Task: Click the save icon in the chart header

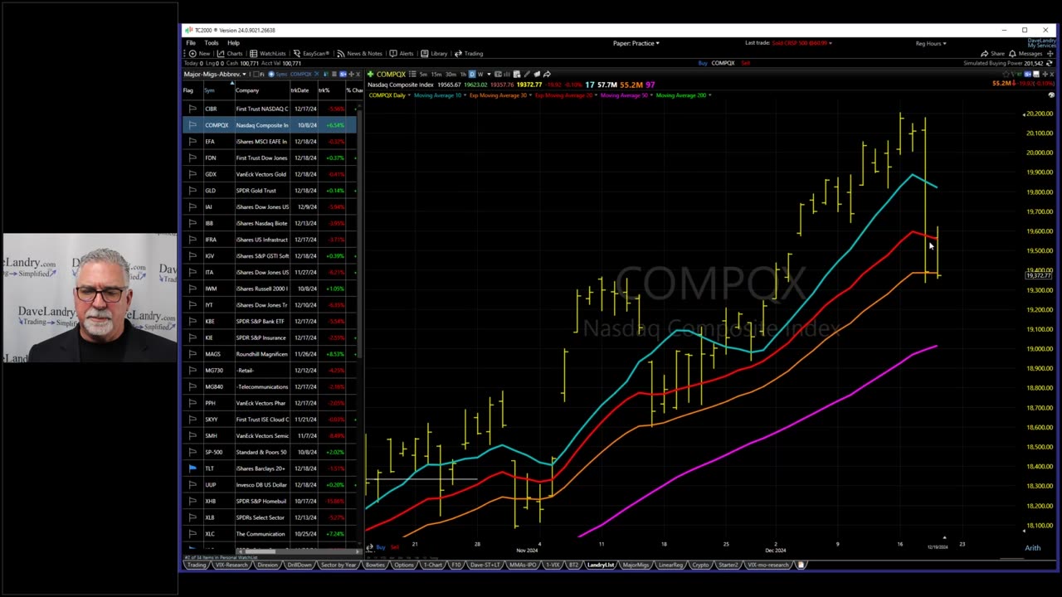Action: [1035, 75]
